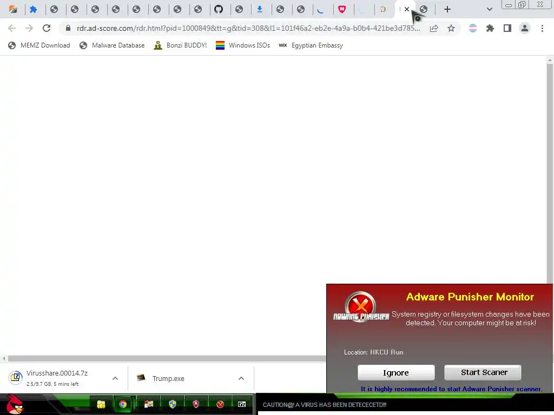The width and height of the screenshot is (554, 415).
Task: Expand options for Trump.exe download
Action: pyautogui.click(x=241, y=378)
